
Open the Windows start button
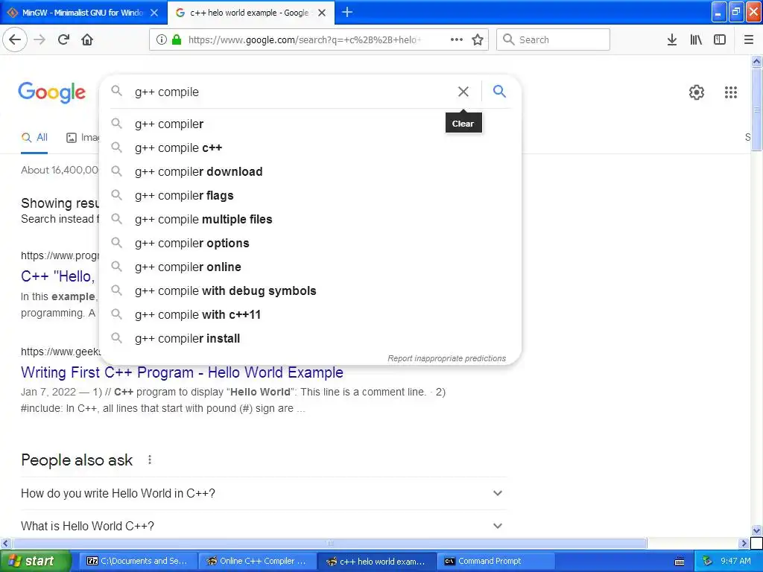[x=34, y=561]
